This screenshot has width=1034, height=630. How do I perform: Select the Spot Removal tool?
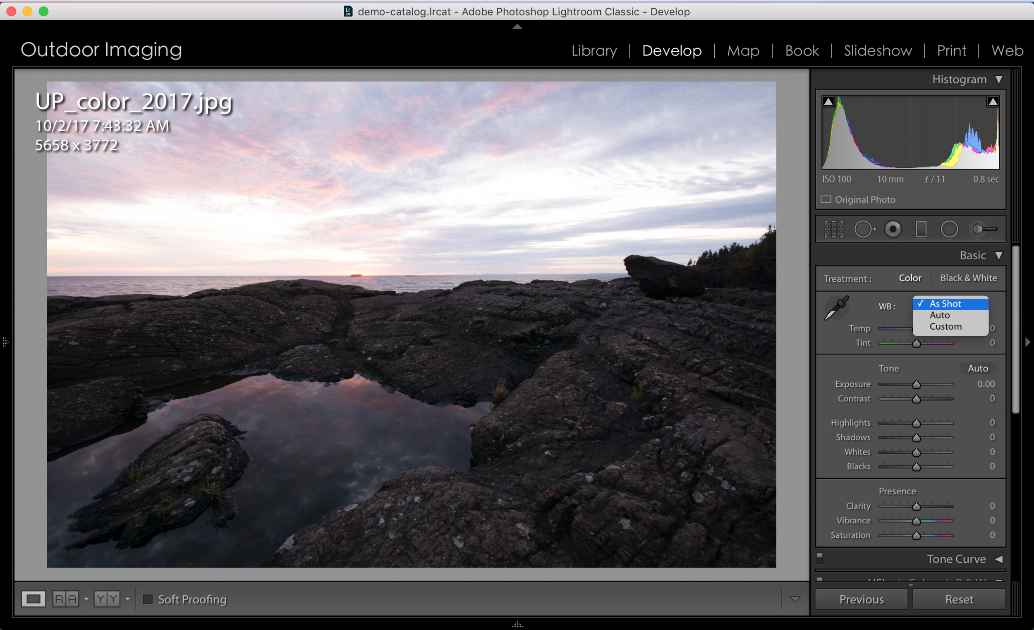pos(865,229)
